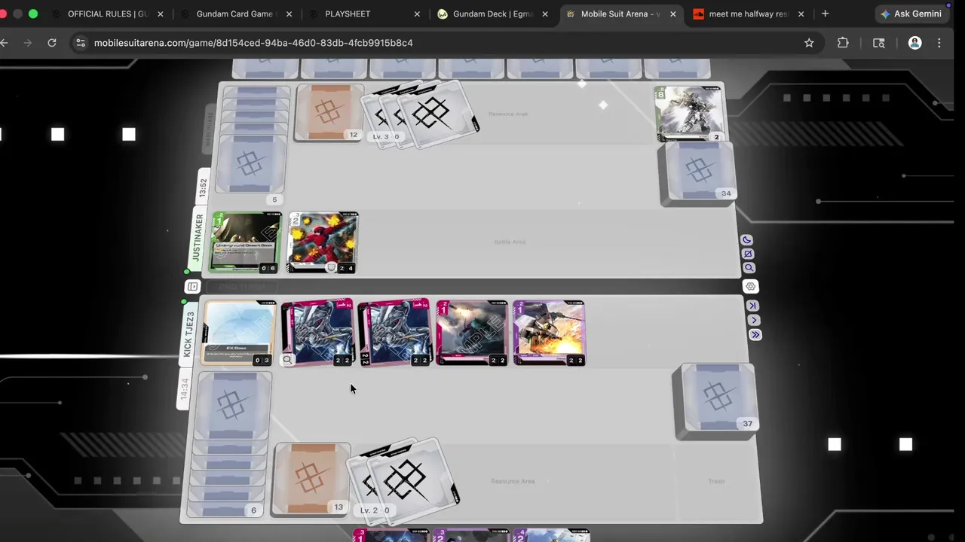
Task: Close the Mobile Suit Arena tab
Action: 673,14
